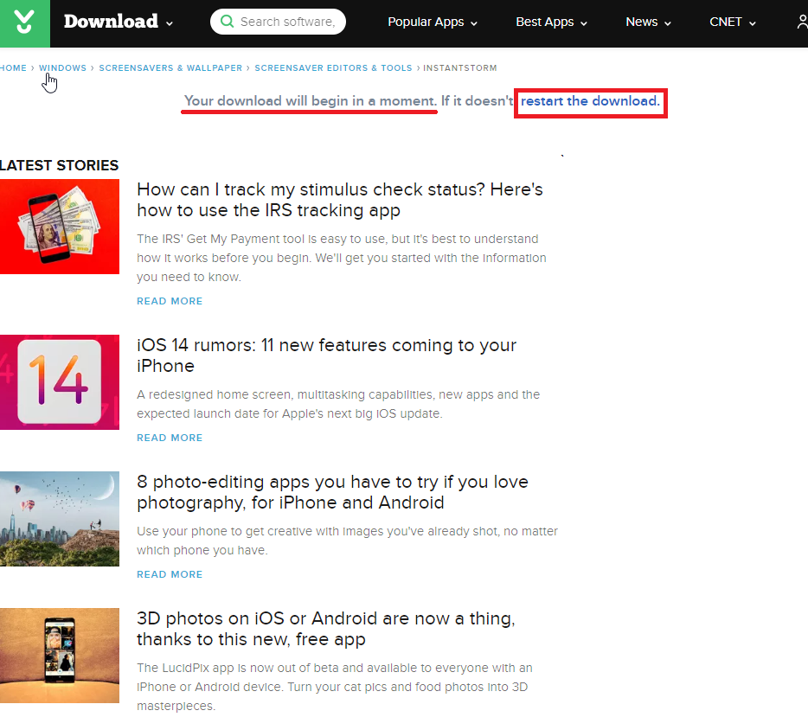Open the photo-editing apps story thumbnail

[60, 519]
